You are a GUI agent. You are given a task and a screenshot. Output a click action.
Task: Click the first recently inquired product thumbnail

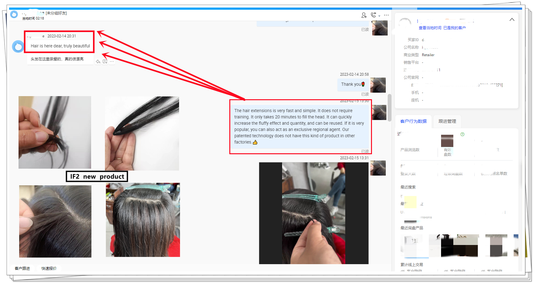click(412, 245)
